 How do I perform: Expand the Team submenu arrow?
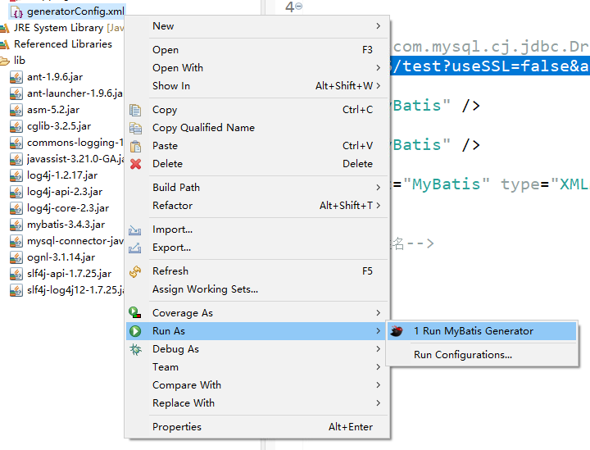378,367
